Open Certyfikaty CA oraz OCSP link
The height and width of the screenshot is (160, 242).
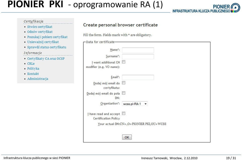coord(46,59)
